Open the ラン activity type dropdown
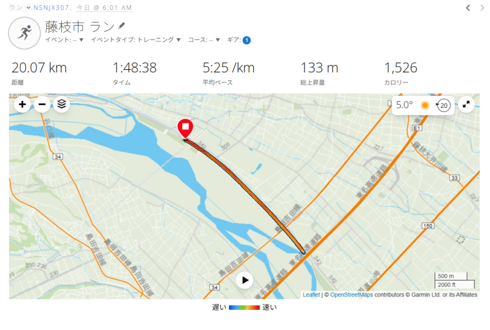Viewport: 490px width, 330px height. (19, 8)
